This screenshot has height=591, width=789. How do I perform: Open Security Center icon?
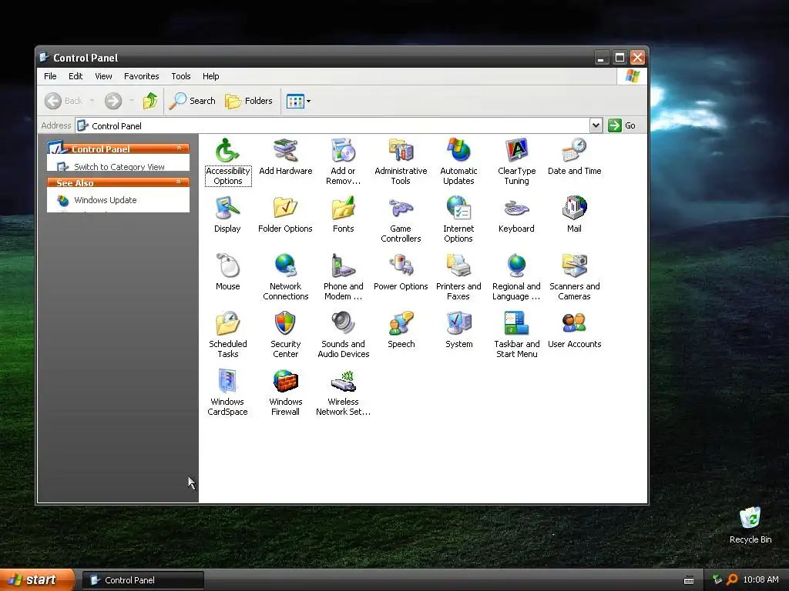pos(285,324)
